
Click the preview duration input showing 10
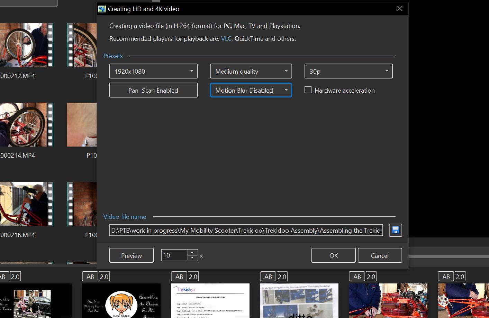(174, 255)
